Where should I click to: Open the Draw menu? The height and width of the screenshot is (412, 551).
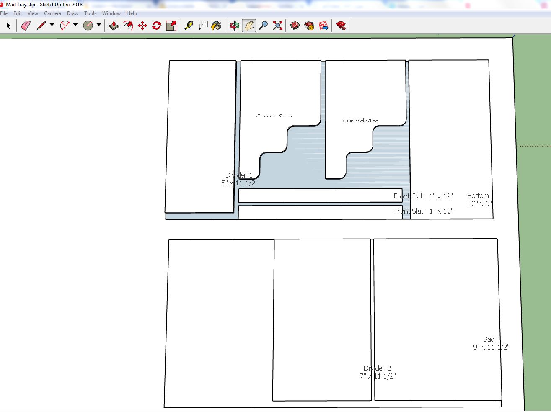point(73,13)
